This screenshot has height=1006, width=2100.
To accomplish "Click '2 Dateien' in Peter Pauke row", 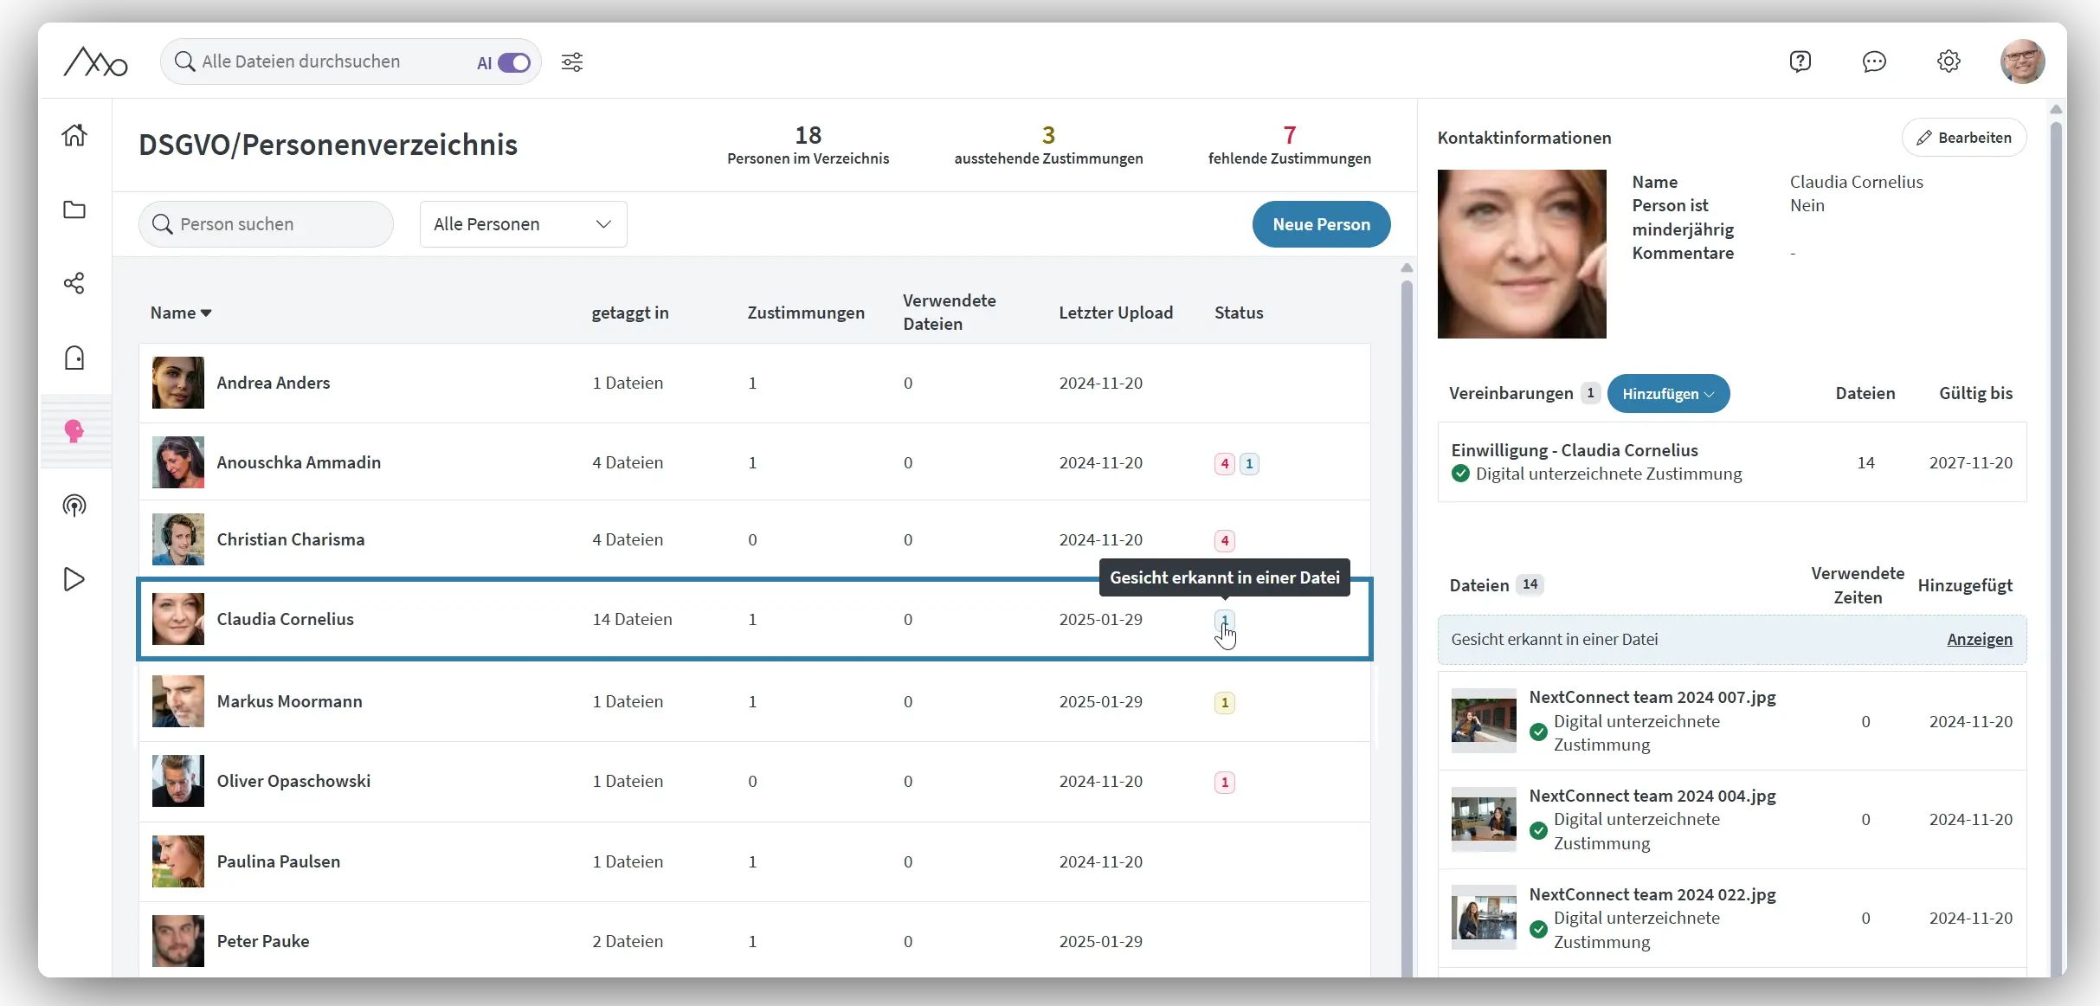I will coord(628,941).
